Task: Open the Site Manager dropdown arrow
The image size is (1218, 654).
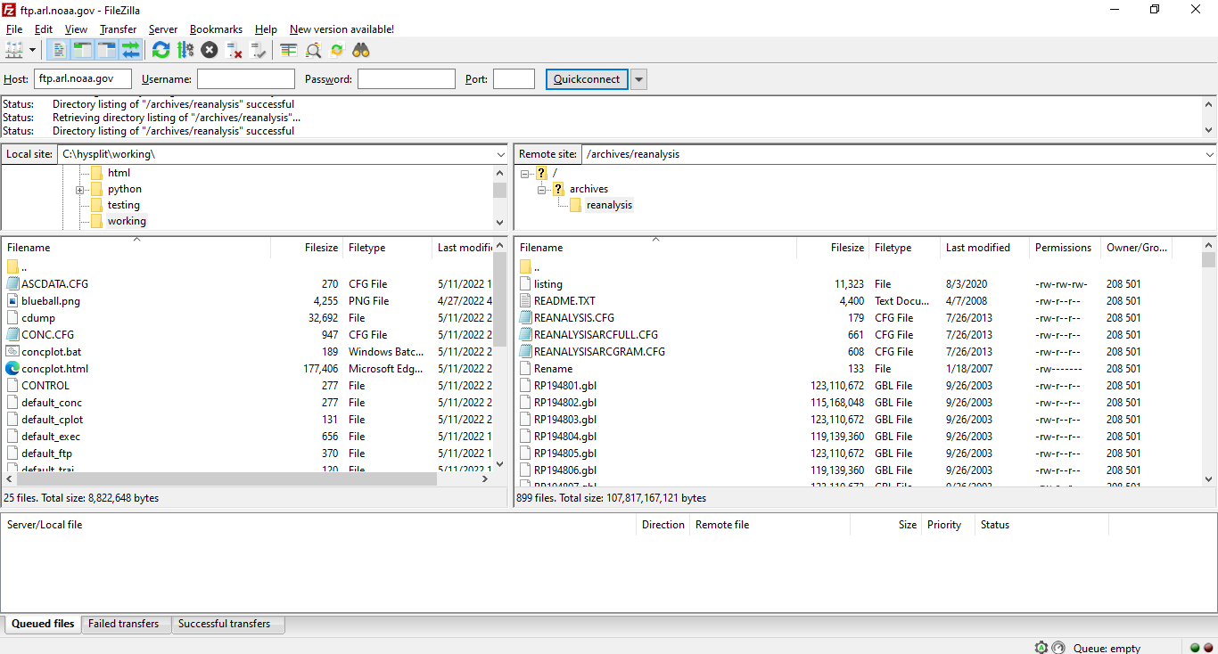Action: pos(33,50)
